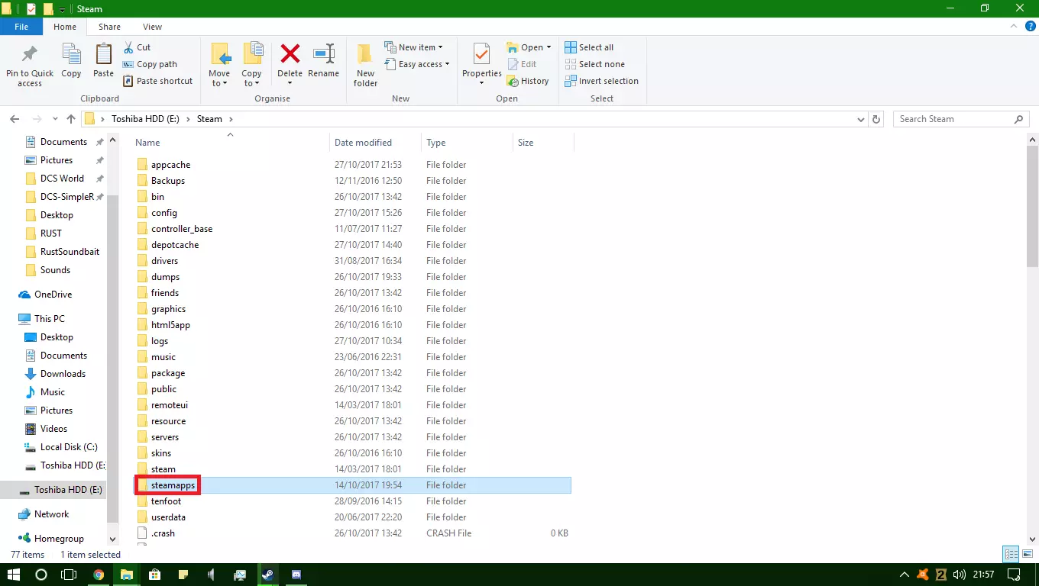Open the Move to dropdown
The image size is (1039, 586).
click(219, 66)
